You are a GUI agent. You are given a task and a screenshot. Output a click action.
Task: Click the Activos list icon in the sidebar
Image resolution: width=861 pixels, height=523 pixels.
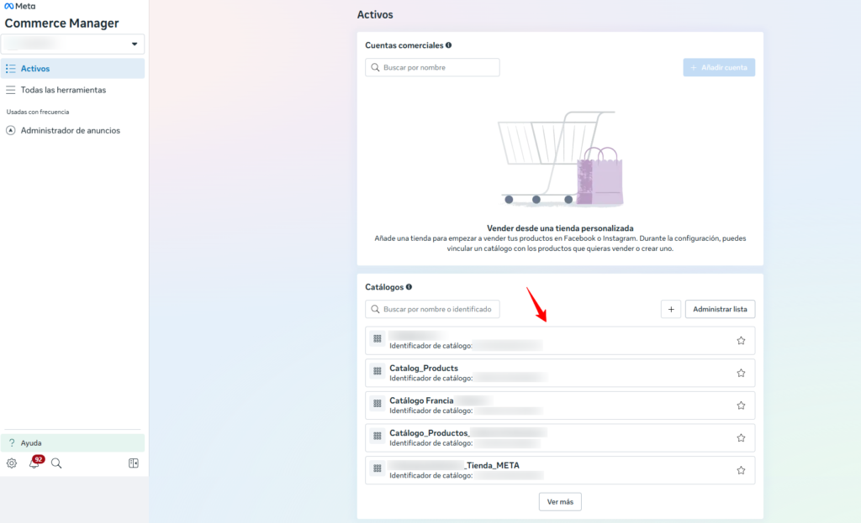(x=10, y=69)
